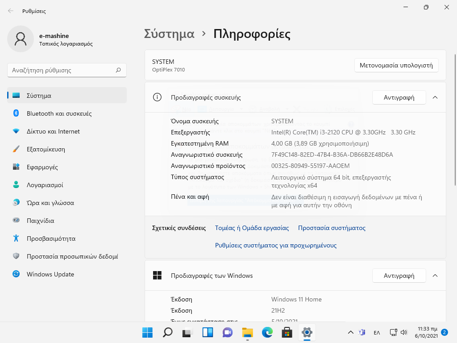Select Σύστημα in the sidebar
This screenshot has width=457, height=343.
[67, 96]
